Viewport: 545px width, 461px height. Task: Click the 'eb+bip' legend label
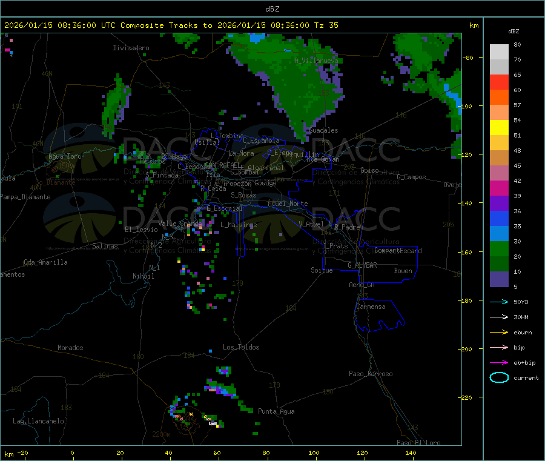coord(524,363)
